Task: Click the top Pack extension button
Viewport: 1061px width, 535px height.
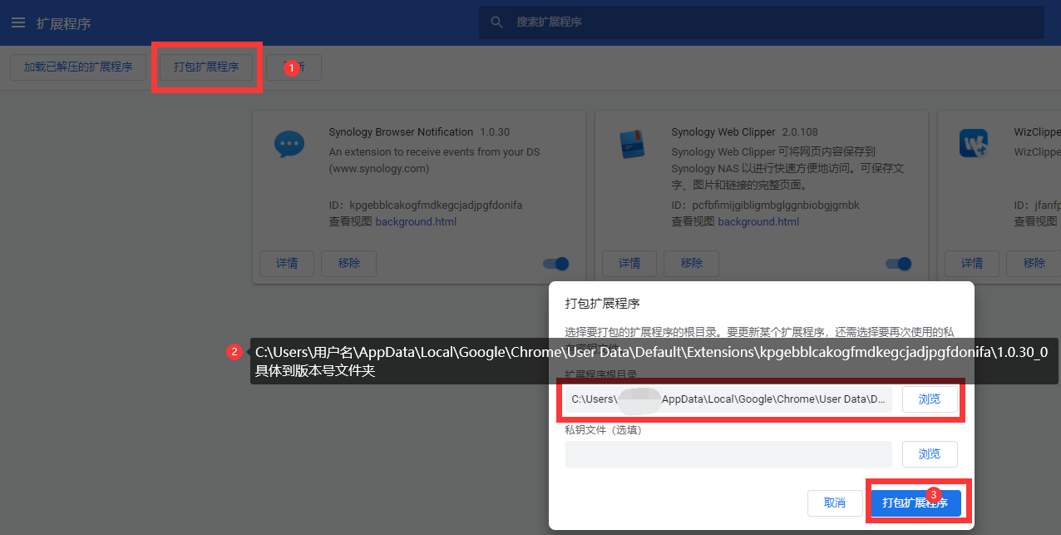Action: pos(206,67)
